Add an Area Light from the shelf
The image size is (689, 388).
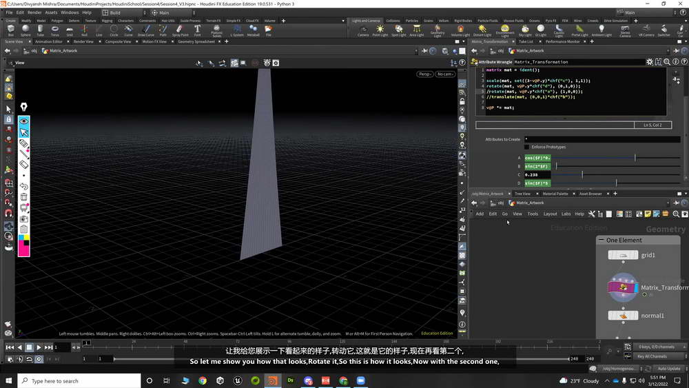click(417, 30)
